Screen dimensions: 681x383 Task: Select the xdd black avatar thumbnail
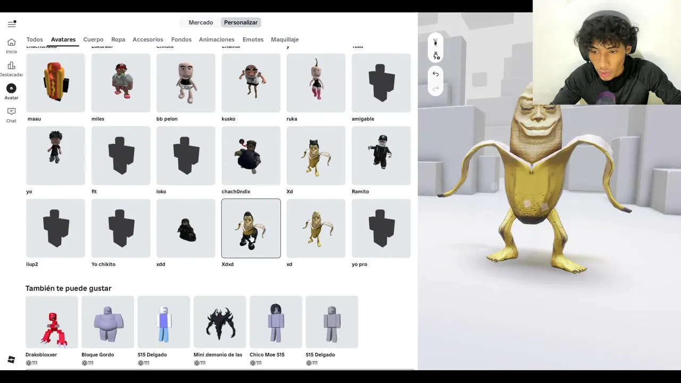click(186, 229)
